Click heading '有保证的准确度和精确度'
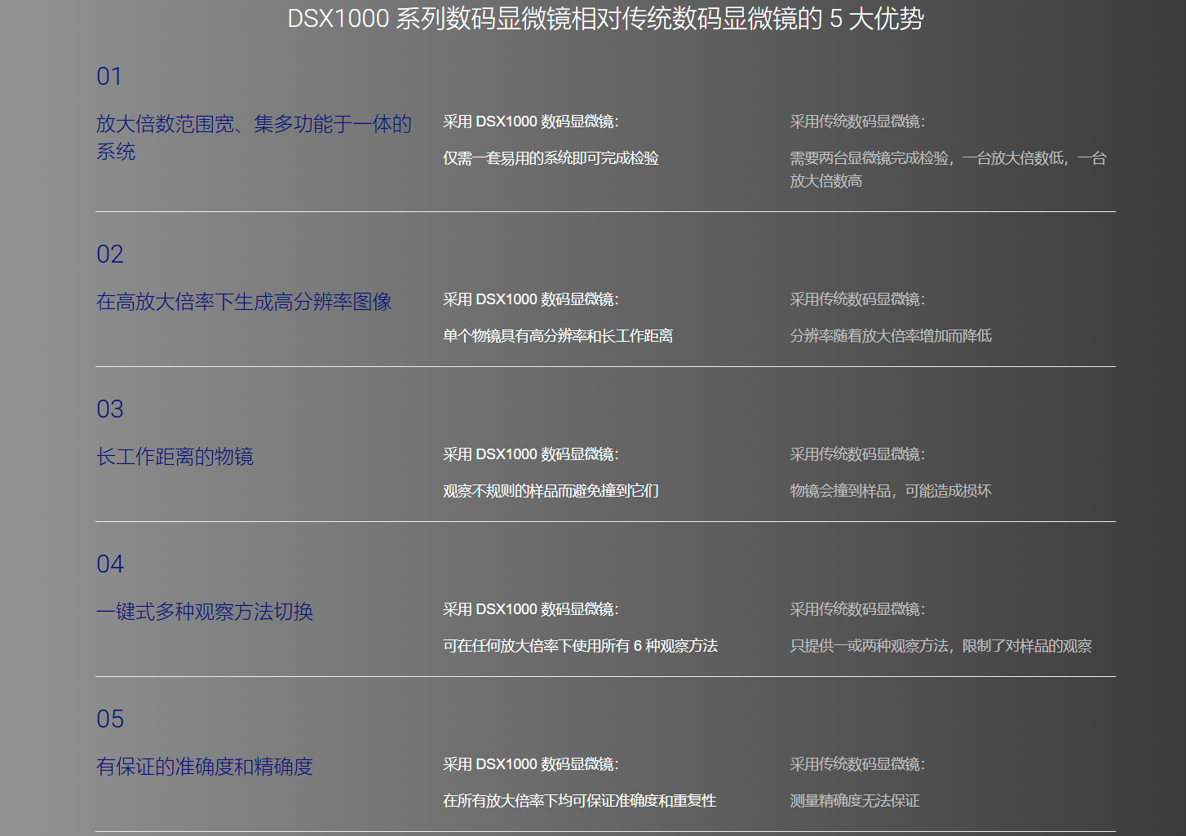This screenshot has height=836, width=1186. click(x=205, y=767)
